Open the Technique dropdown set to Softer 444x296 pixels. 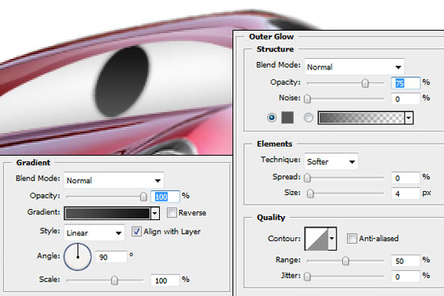[331, 161]
